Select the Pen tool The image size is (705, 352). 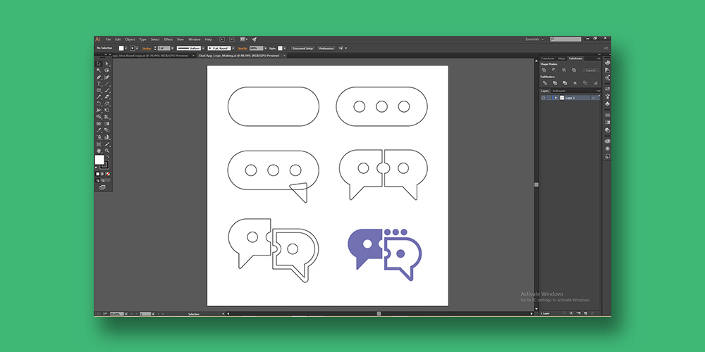point(99,77)
